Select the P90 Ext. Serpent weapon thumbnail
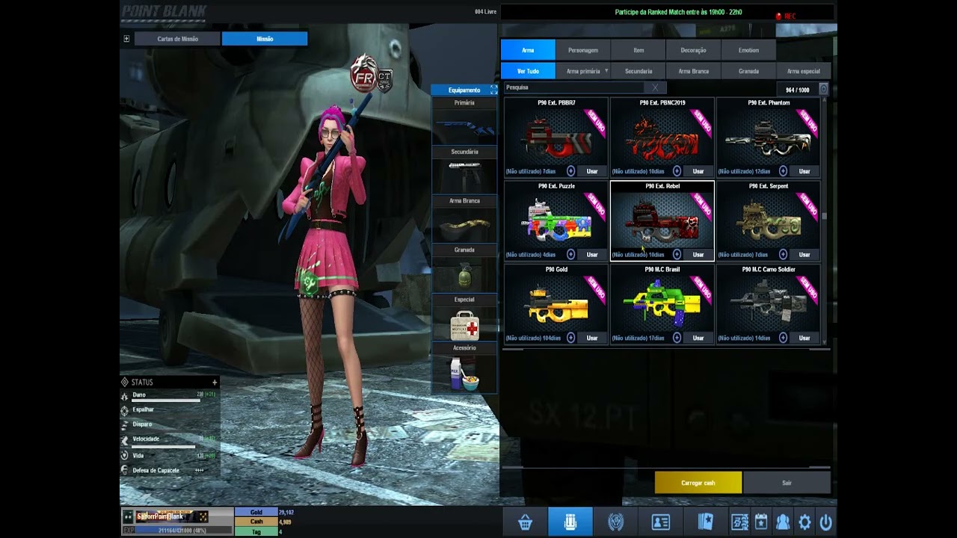Image resolution: width=957 pixels, height=538 pixels. pyautogui.click(x=769, y=221)
